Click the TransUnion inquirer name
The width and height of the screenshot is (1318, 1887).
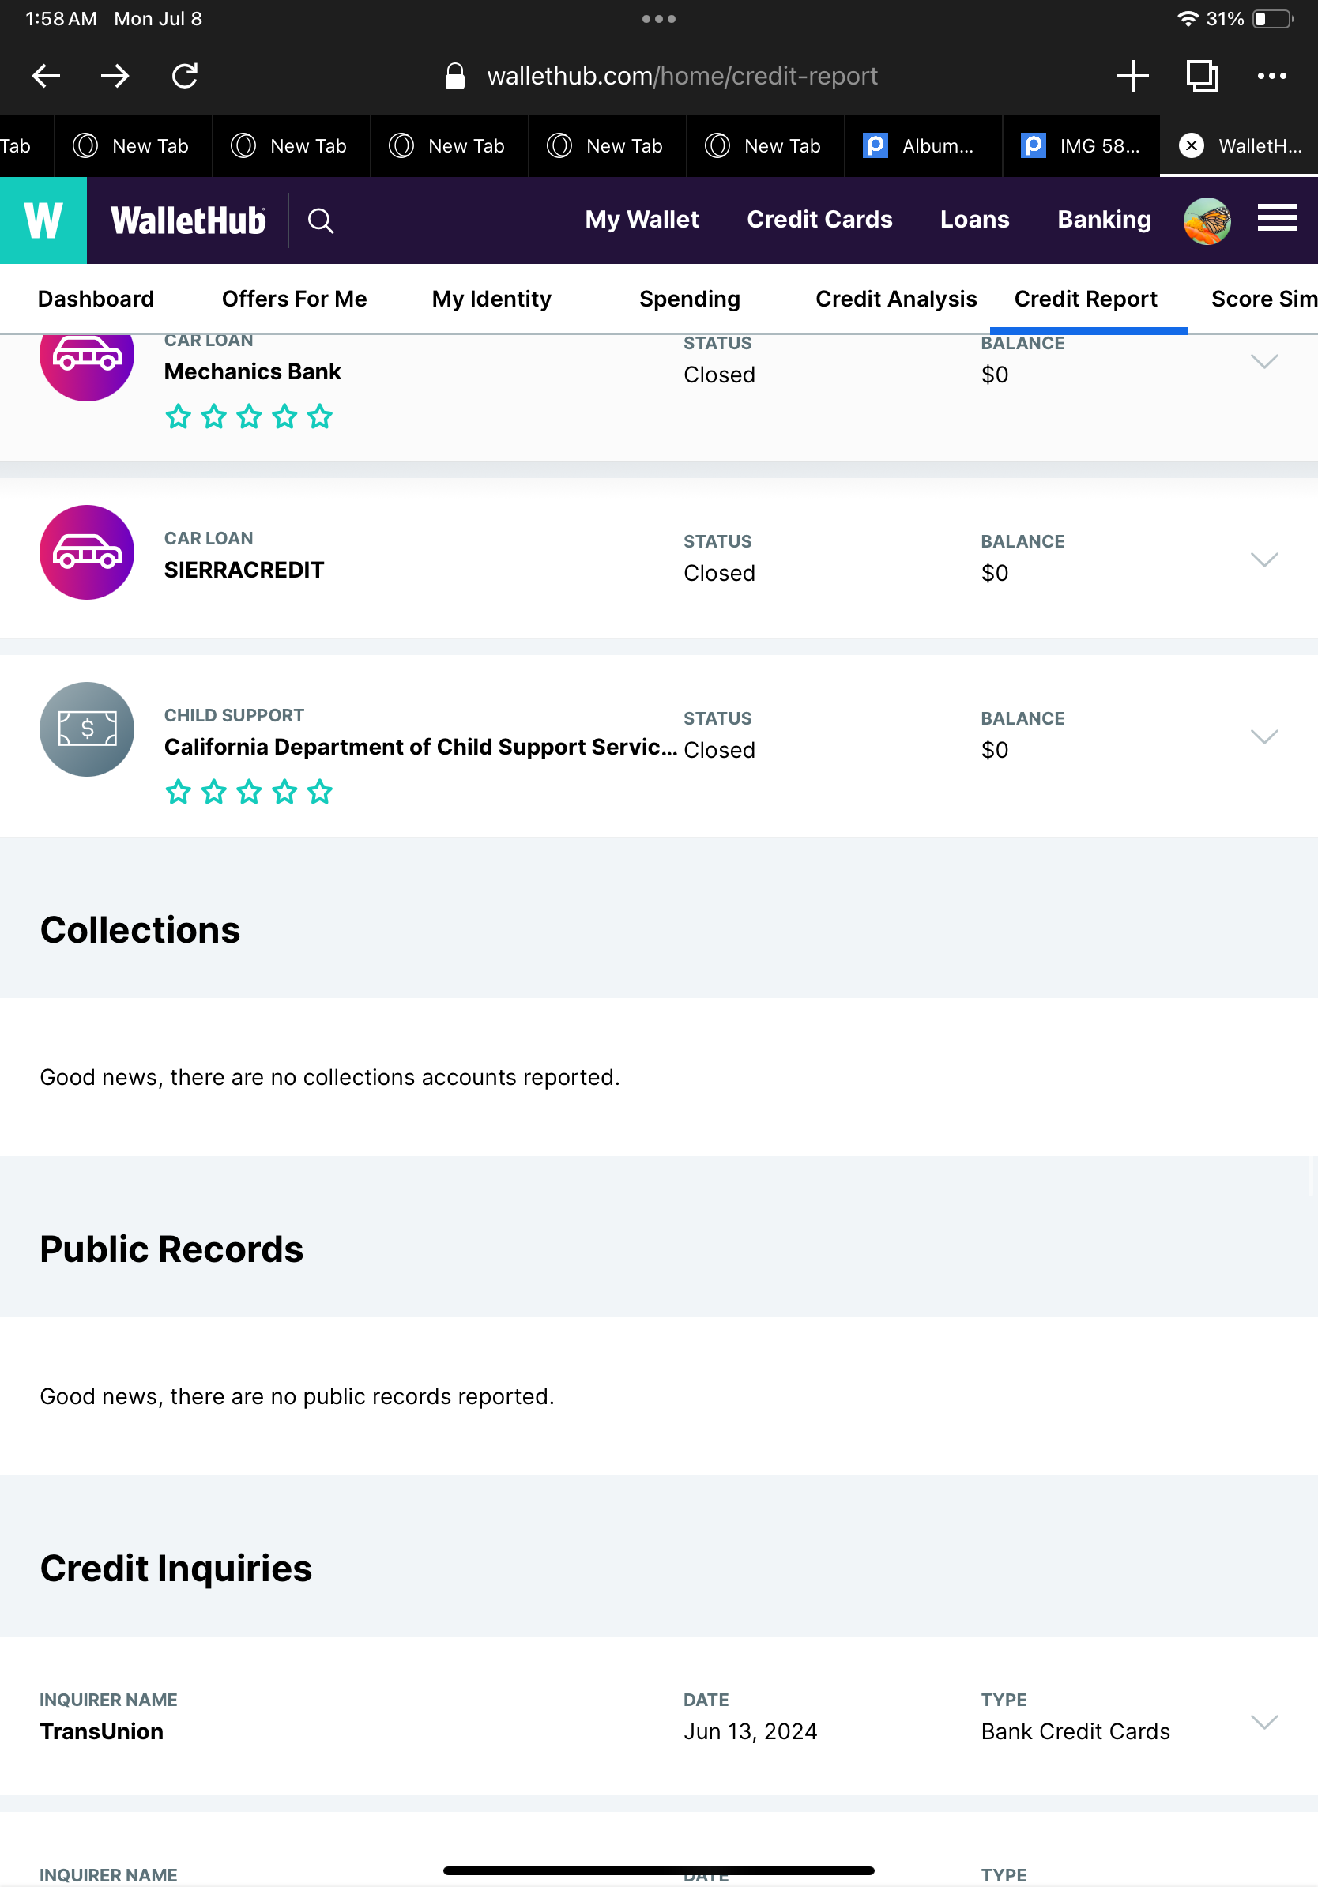pyautogui.click(x=102, y=1731)
